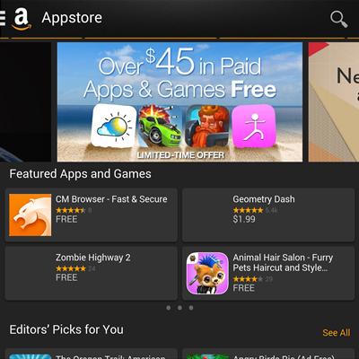Viewport: 359px width, 359px height.
Task: Show the previous dark banner on left
Action: [x=25, y=102]
